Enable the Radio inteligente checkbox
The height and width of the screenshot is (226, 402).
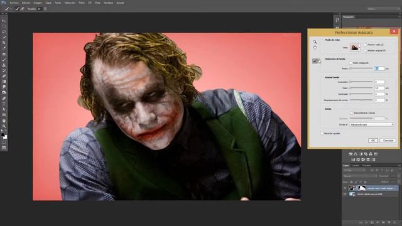pyautogui.click(x=350, y=63)
